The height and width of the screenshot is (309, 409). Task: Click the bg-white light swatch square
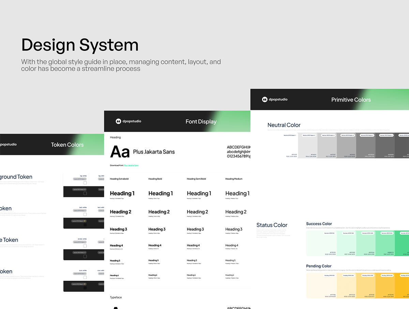coord(85,183)
